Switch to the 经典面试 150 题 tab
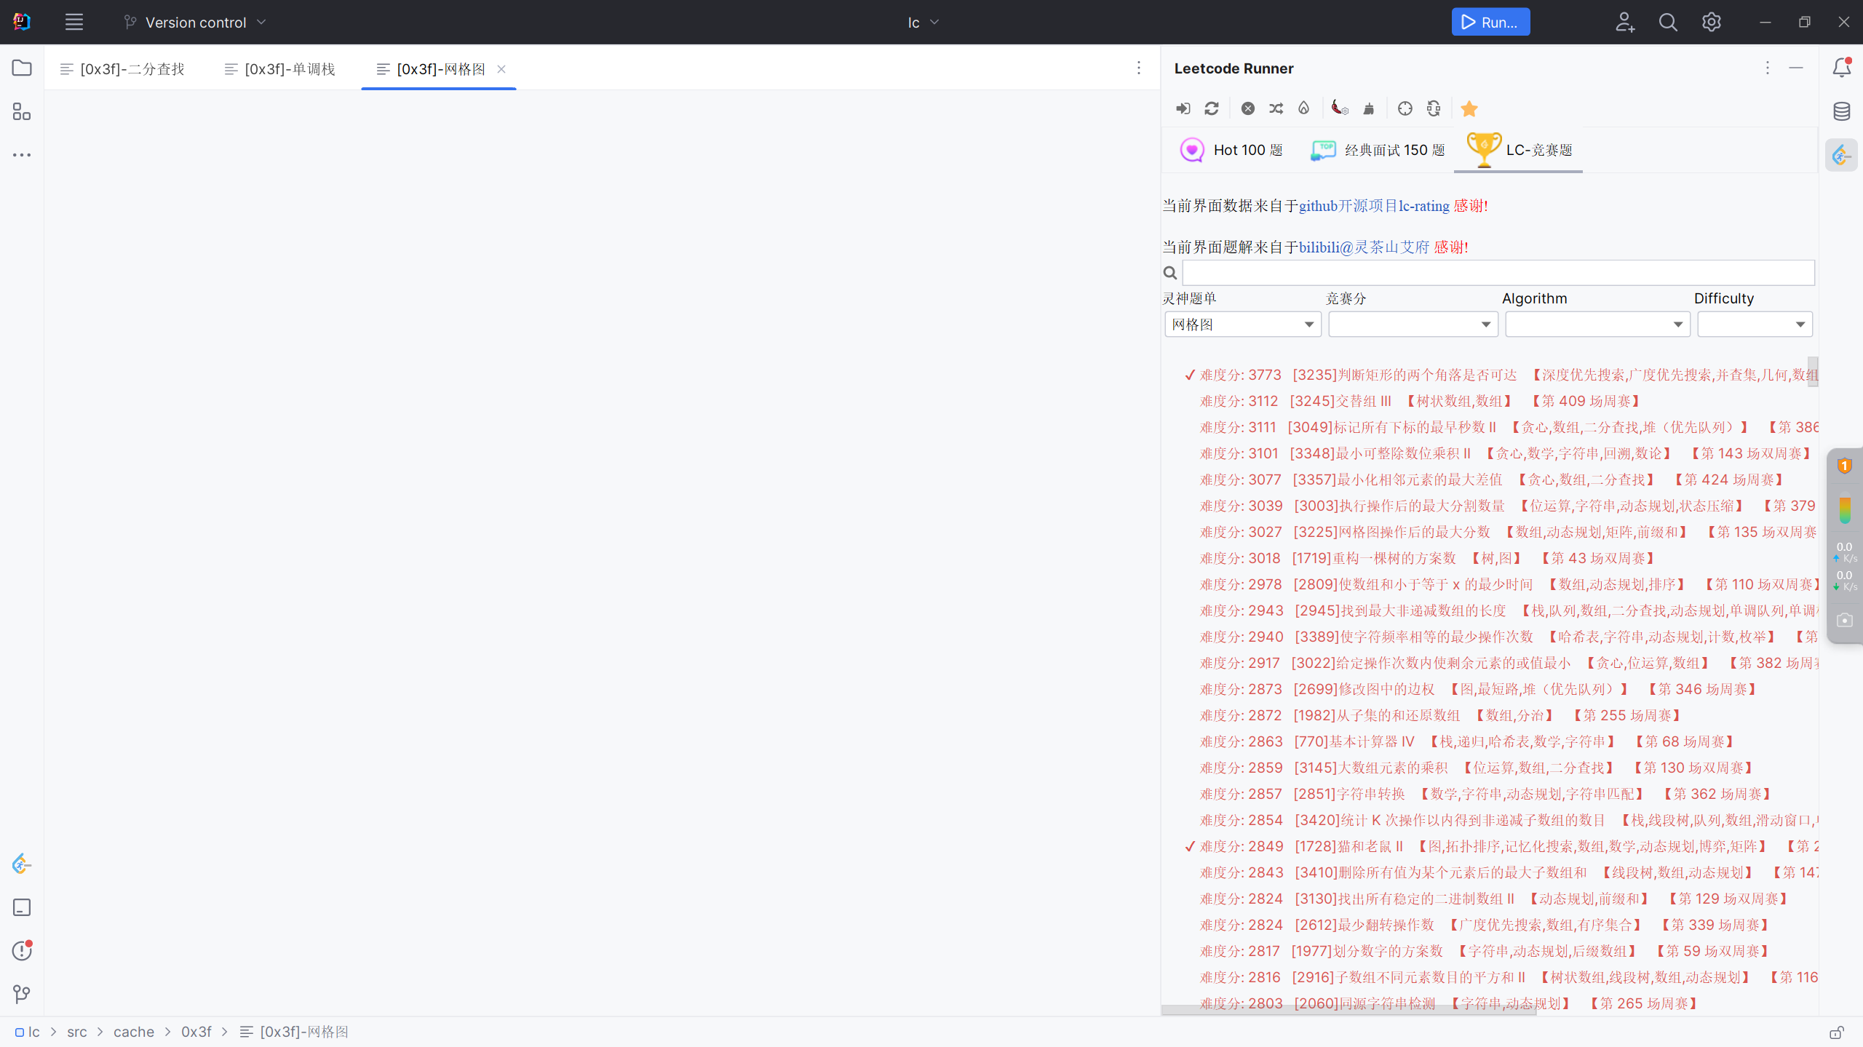The height and width of the screenshot is (1047, 1863). pos(1378,150)
